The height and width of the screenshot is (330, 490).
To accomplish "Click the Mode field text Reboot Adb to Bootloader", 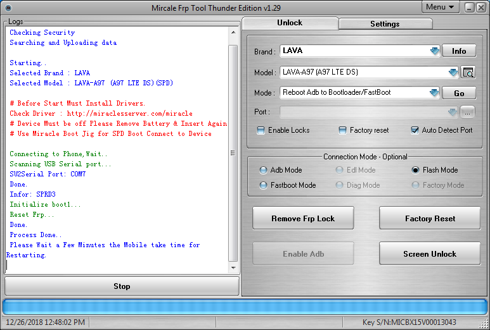I will click(x=337, y=92).
